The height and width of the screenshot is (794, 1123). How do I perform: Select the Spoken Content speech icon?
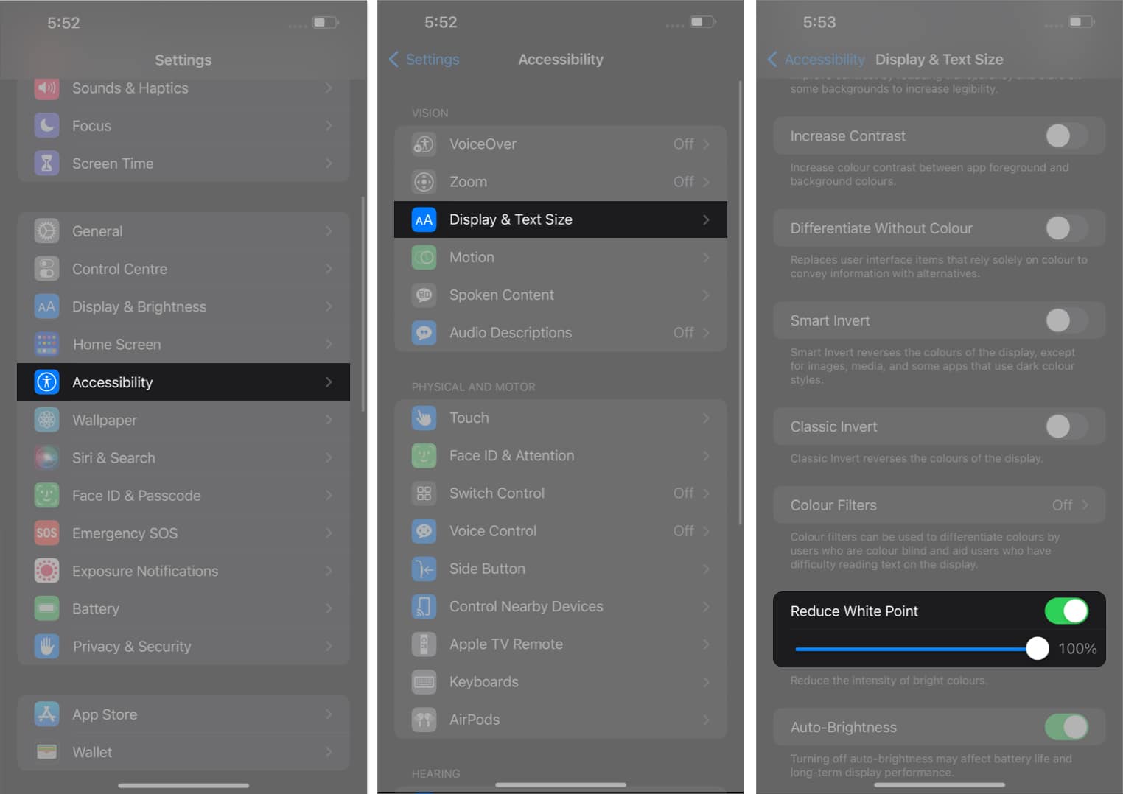[x=424, y=295]
